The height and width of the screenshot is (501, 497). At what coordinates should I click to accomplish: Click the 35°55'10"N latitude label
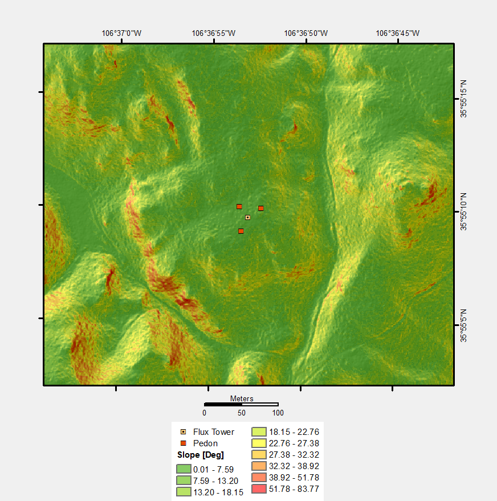[x=464, y=211]
